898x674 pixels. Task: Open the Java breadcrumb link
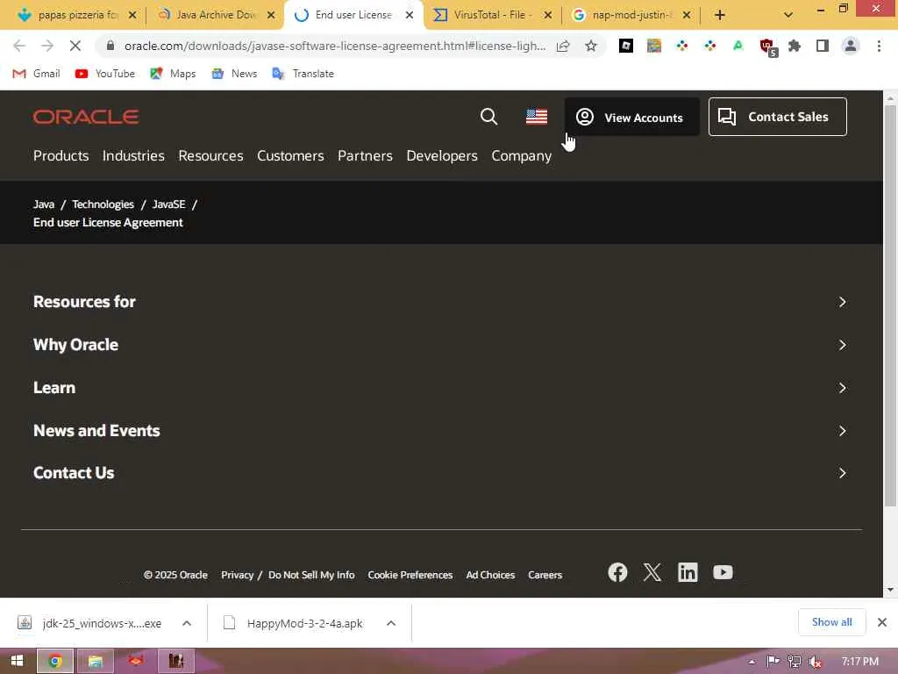(x=44, y=204)
